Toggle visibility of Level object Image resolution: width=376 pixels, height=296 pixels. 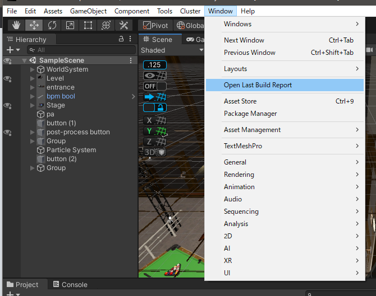(7, 79)
